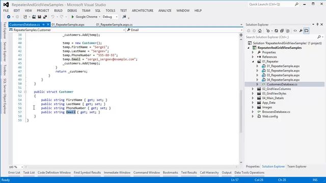Click the Find in Files toolbar icon
Screen dimensions: 326x183
[124, 17]
